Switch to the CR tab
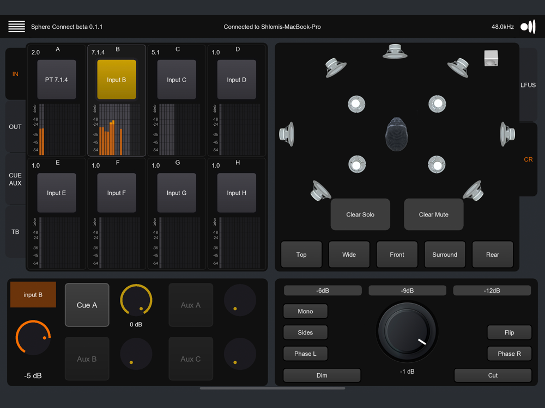The width and height of the screenshot is (545, 408). (x=528, y=159)
